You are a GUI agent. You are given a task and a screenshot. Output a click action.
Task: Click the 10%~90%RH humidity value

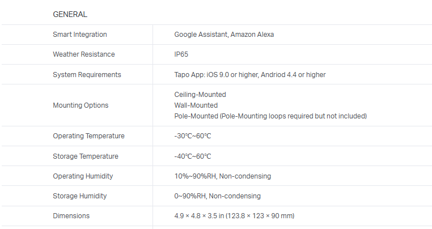click(222, 176)
